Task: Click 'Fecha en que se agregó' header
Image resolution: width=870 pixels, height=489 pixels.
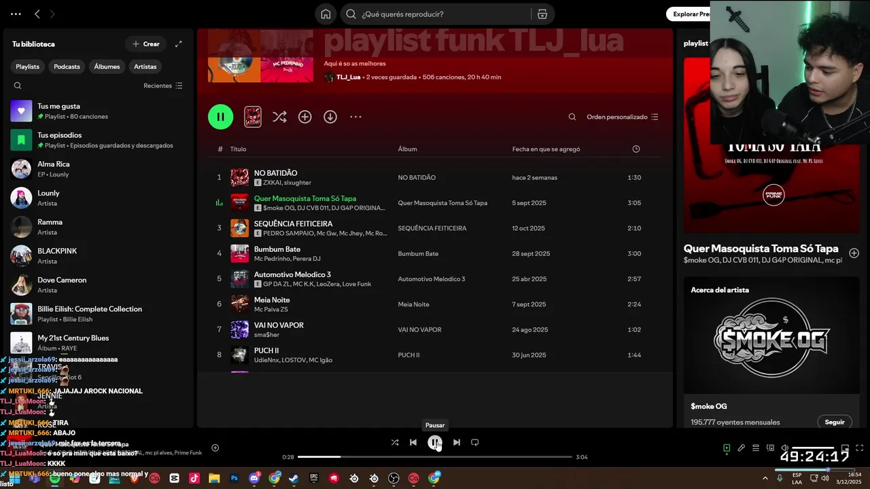Action: 546,149
